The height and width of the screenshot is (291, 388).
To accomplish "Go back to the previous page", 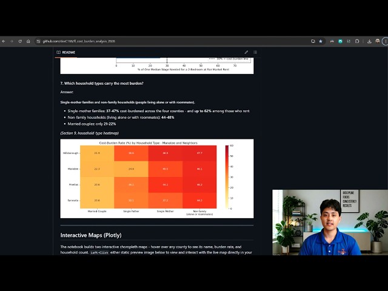I will (4, 41).
